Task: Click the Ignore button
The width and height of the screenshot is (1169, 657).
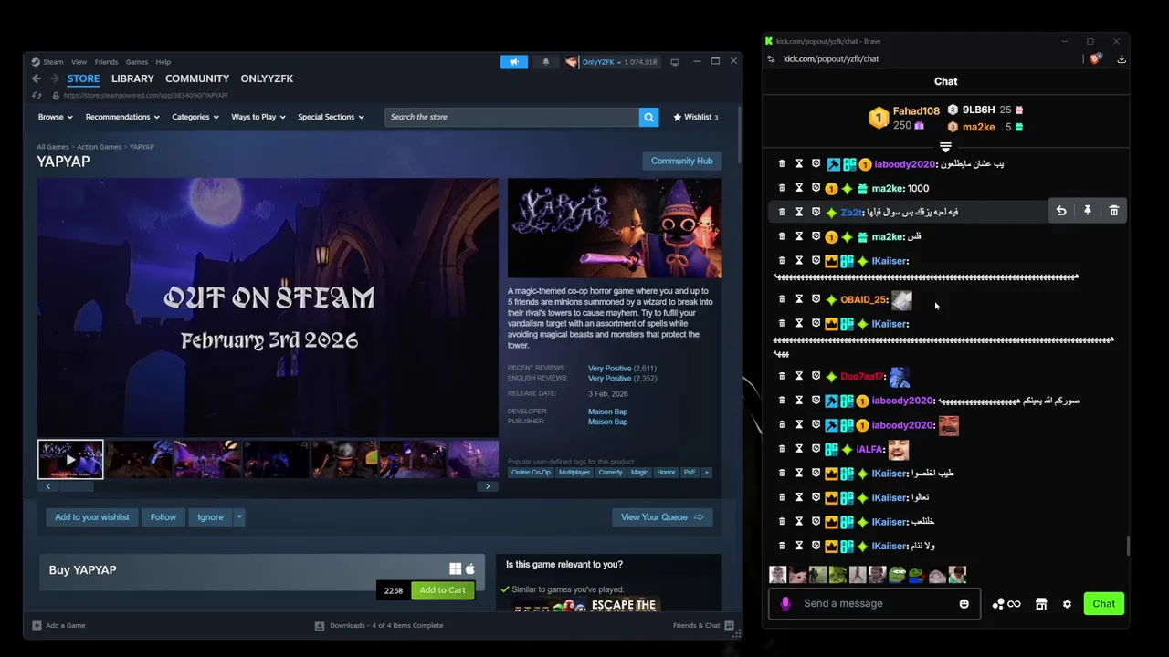Action: (210, 517)
